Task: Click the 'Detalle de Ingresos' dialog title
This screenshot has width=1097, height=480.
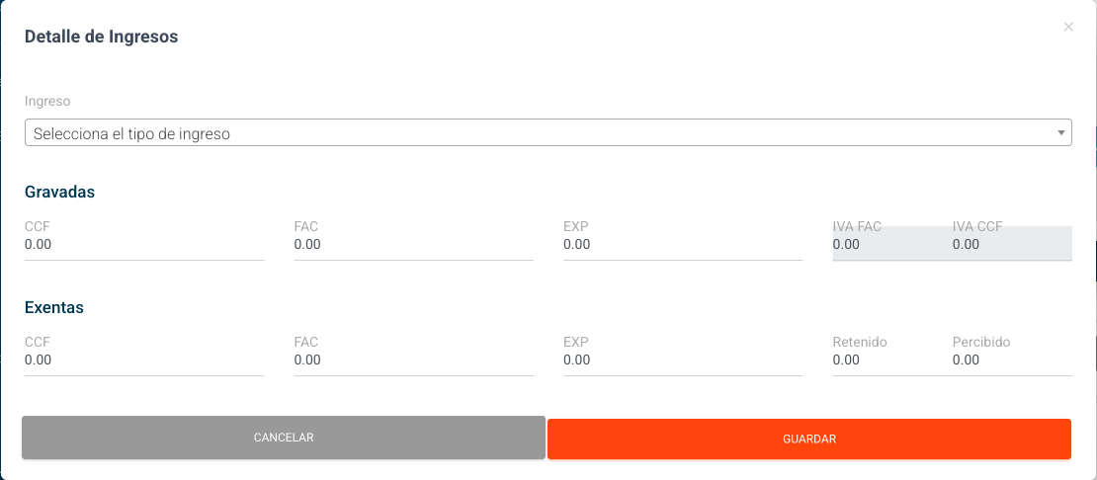Action: tap(101, 37)
